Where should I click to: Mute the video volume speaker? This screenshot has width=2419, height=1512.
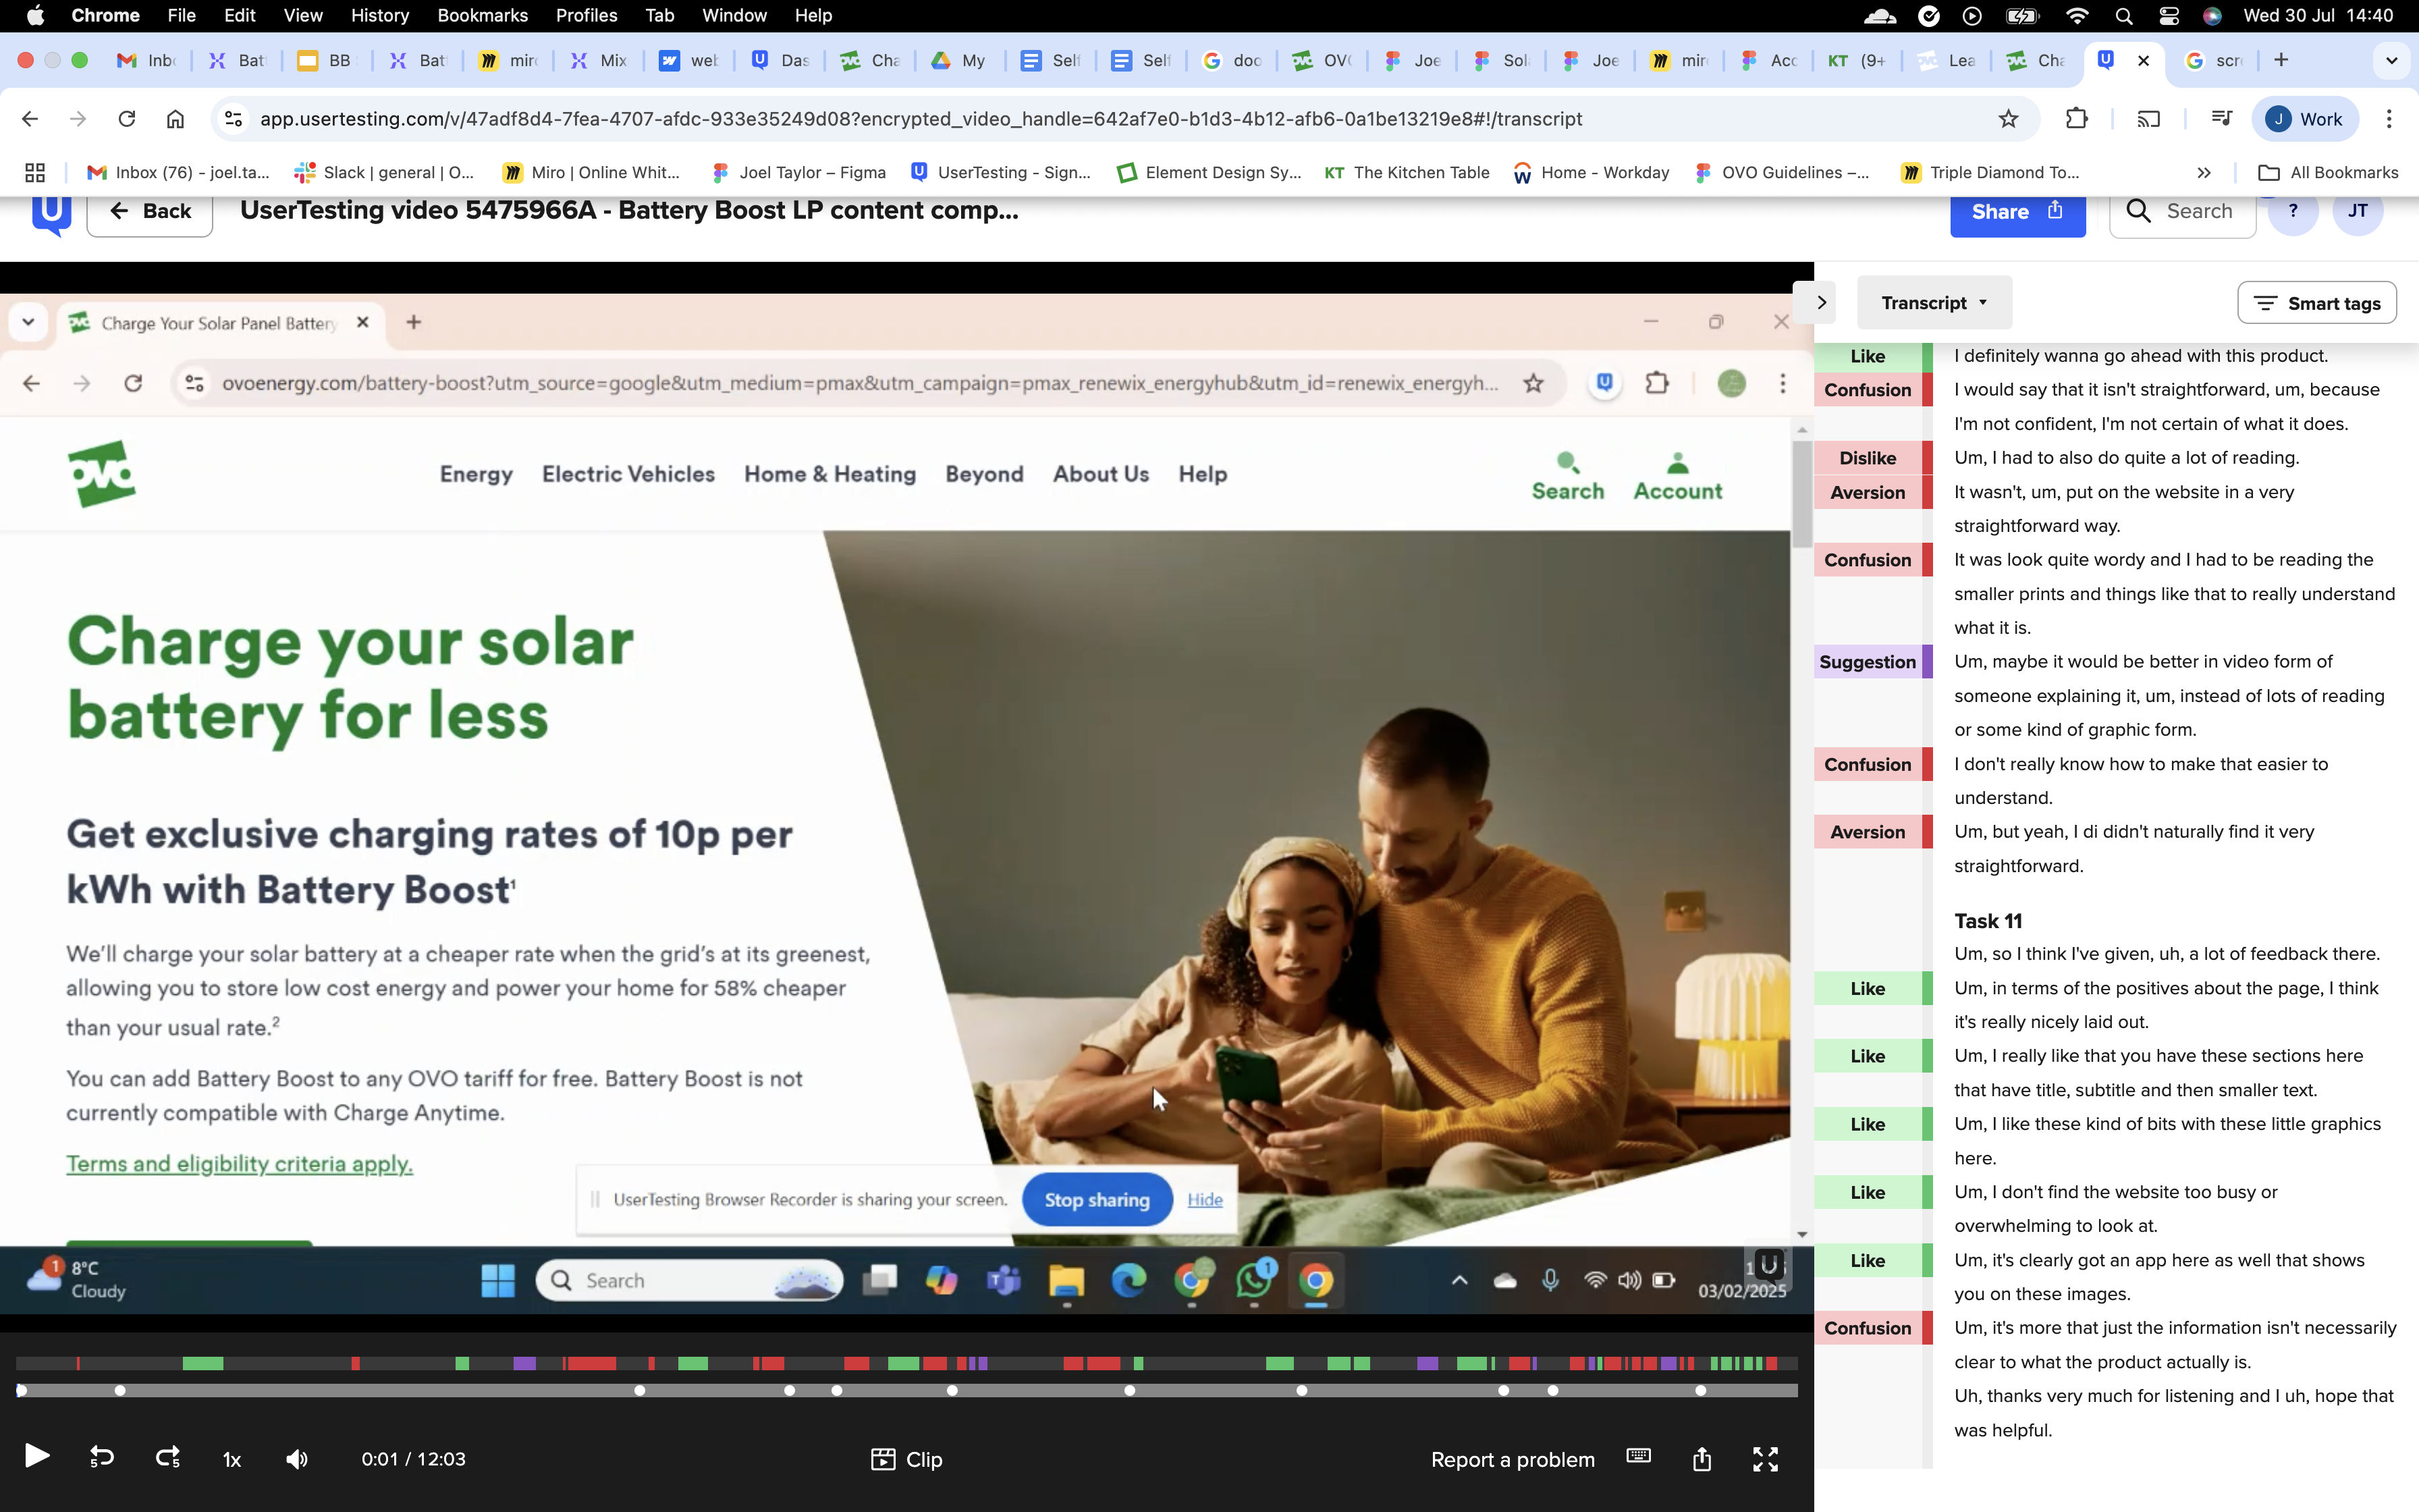click(x=297, y=1459)
